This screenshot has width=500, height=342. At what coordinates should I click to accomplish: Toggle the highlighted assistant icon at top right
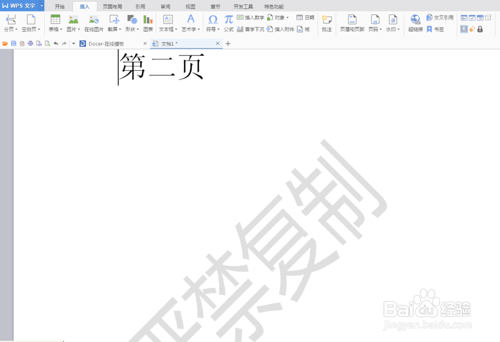tap(464, 29)
